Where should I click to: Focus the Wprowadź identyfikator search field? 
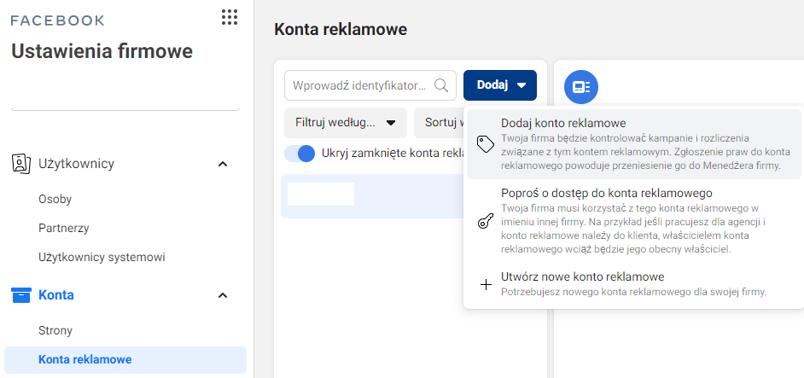tap(358, 85)
